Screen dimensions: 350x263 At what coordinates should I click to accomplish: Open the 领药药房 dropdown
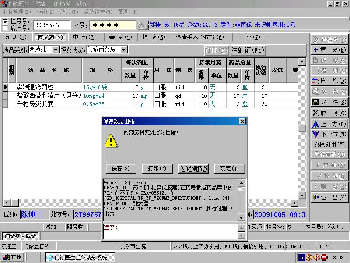click(124, 50)
